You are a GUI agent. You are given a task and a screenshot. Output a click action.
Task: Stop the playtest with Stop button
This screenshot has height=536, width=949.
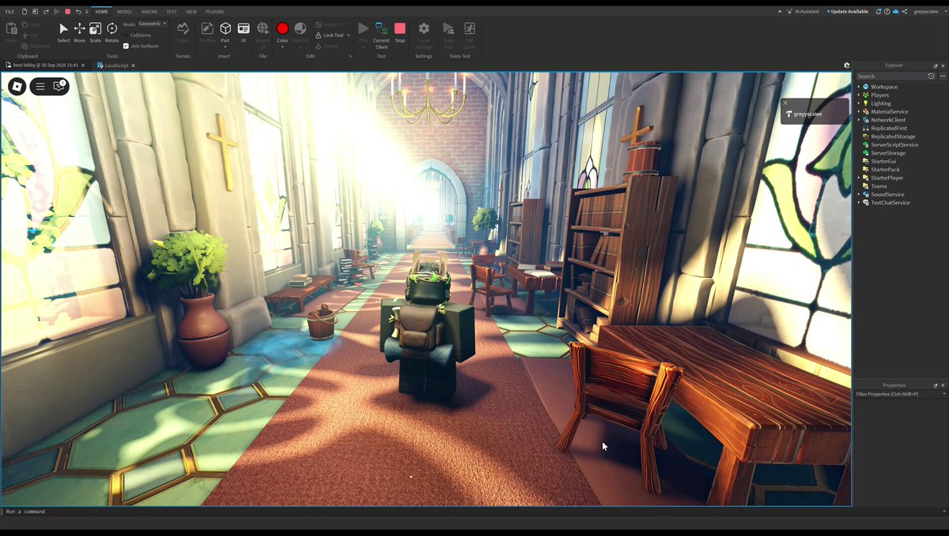click(400, 31)
